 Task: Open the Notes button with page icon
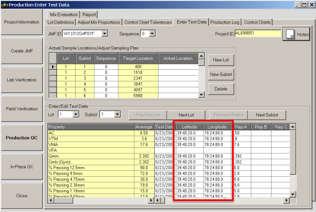pyautogui.click(x=296, y=34)
